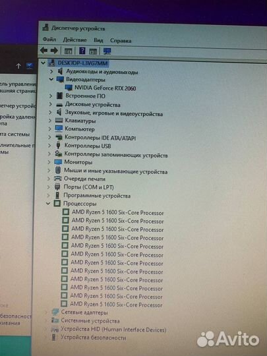Click the Контроллеры USB plug icon
The height and width of the screenshot is (356, 267).
59,145
